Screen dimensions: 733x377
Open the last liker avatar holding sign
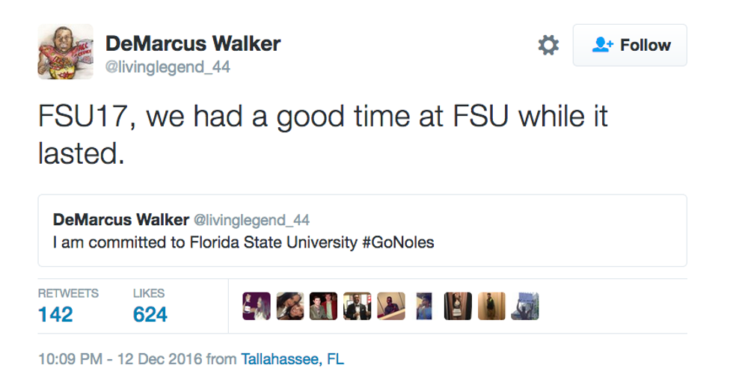(525, 306)
